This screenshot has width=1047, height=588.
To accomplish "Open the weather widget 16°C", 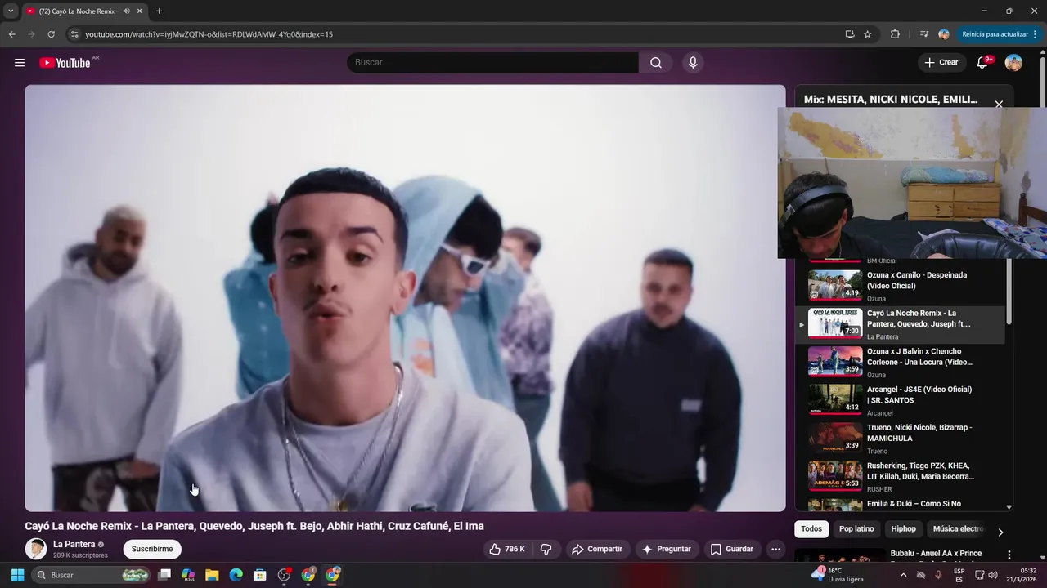I will point(837,575).
